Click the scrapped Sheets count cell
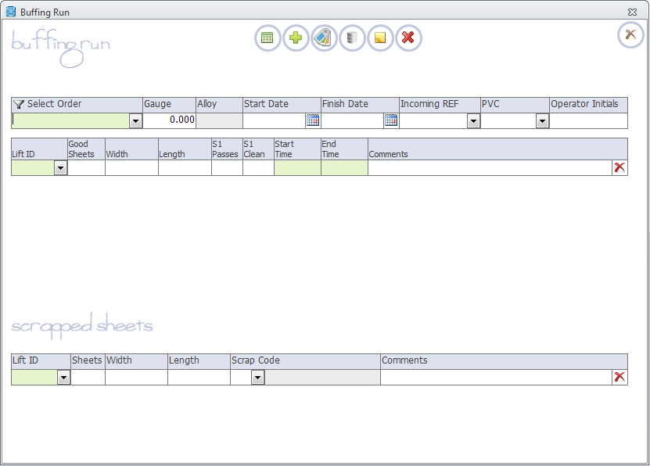The image size is (650, 466). coord(88,378)
